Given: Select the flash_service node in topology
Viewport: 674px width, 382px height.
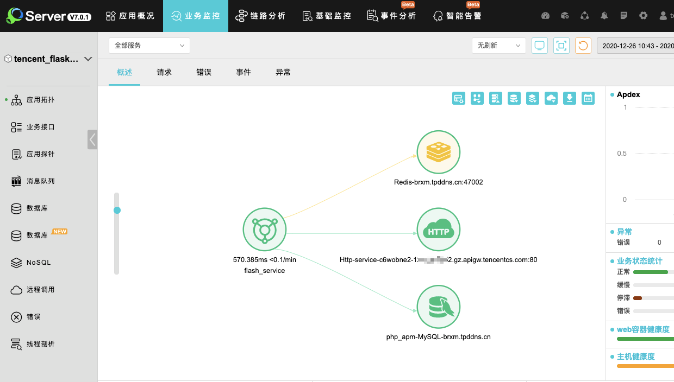Looking at the screenshot, I should [265, 231].
